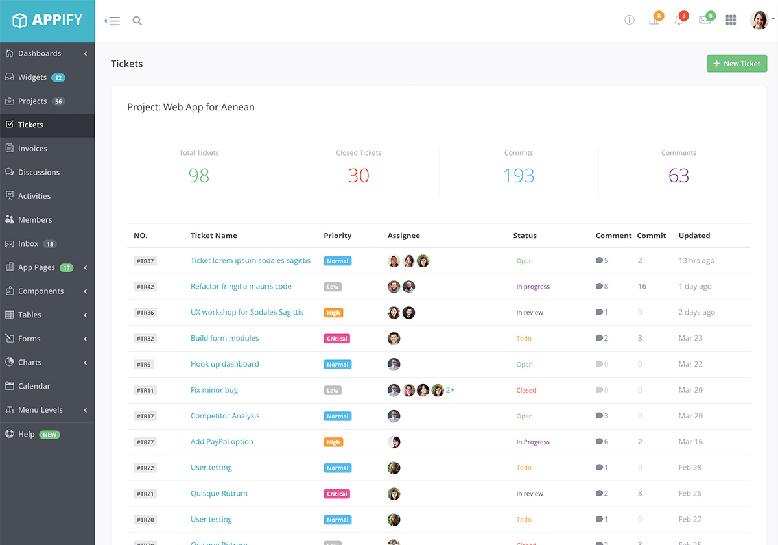The height and width of the screenshot is (545, 778).
Task: Click the 2+ more assignees indicator
Action: (x=450, y=390)
